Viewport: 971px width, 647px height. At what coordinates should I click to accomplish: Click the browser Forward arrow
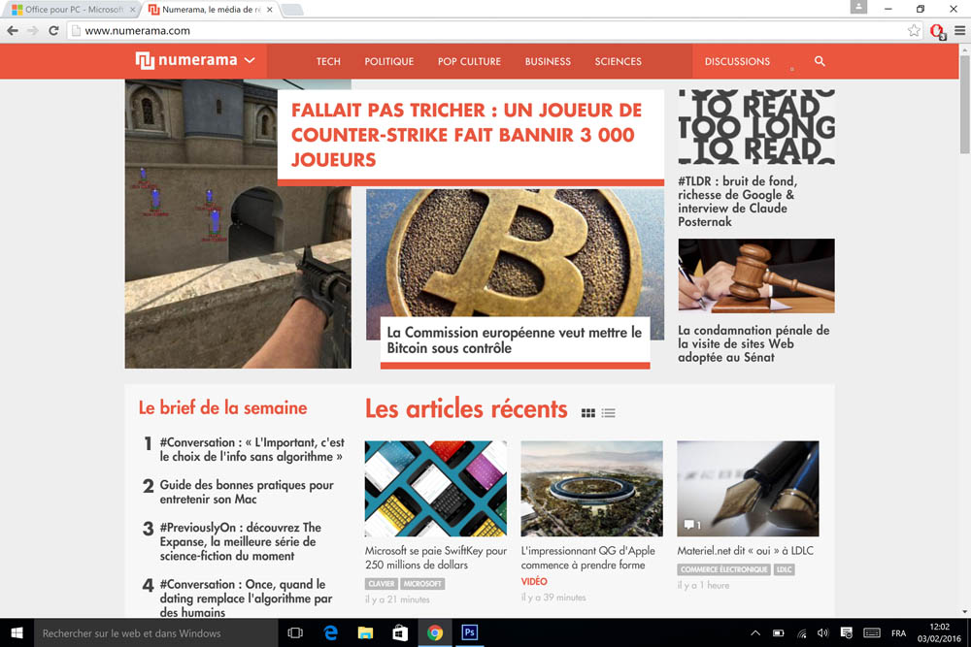coord(33,30)
